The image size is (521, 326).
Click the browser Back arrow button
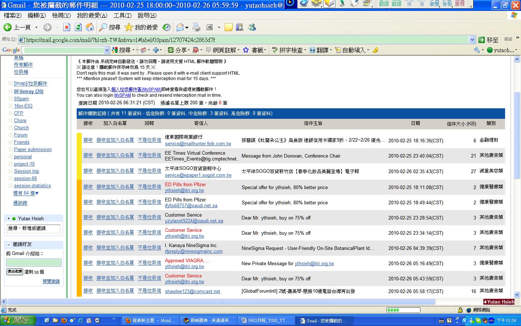[7, 27]
